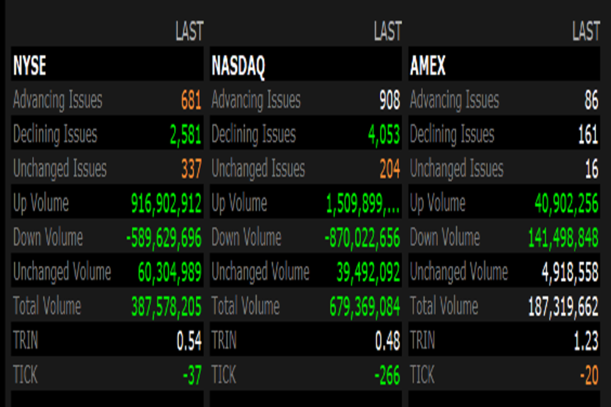This screenshot has height=407, width=611.
Task: Select NYSE Total Volume value 387,578,205
Action: tap(166, 307)
